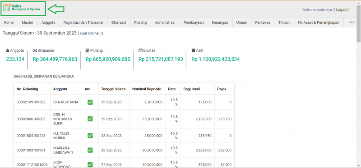The image size is (361, 168).
Task: Click pajak amount 262,500
Action: (225, 150)
